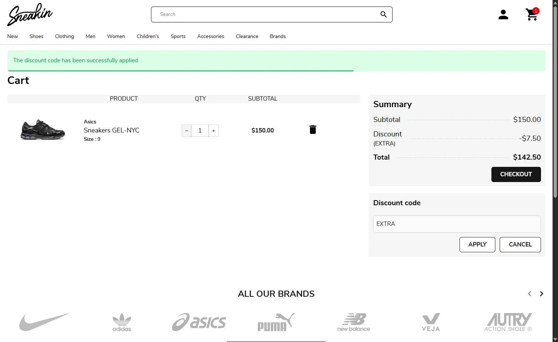Click the Total amount $142.50
Screen dimensions: 558x342
[527, 157]
